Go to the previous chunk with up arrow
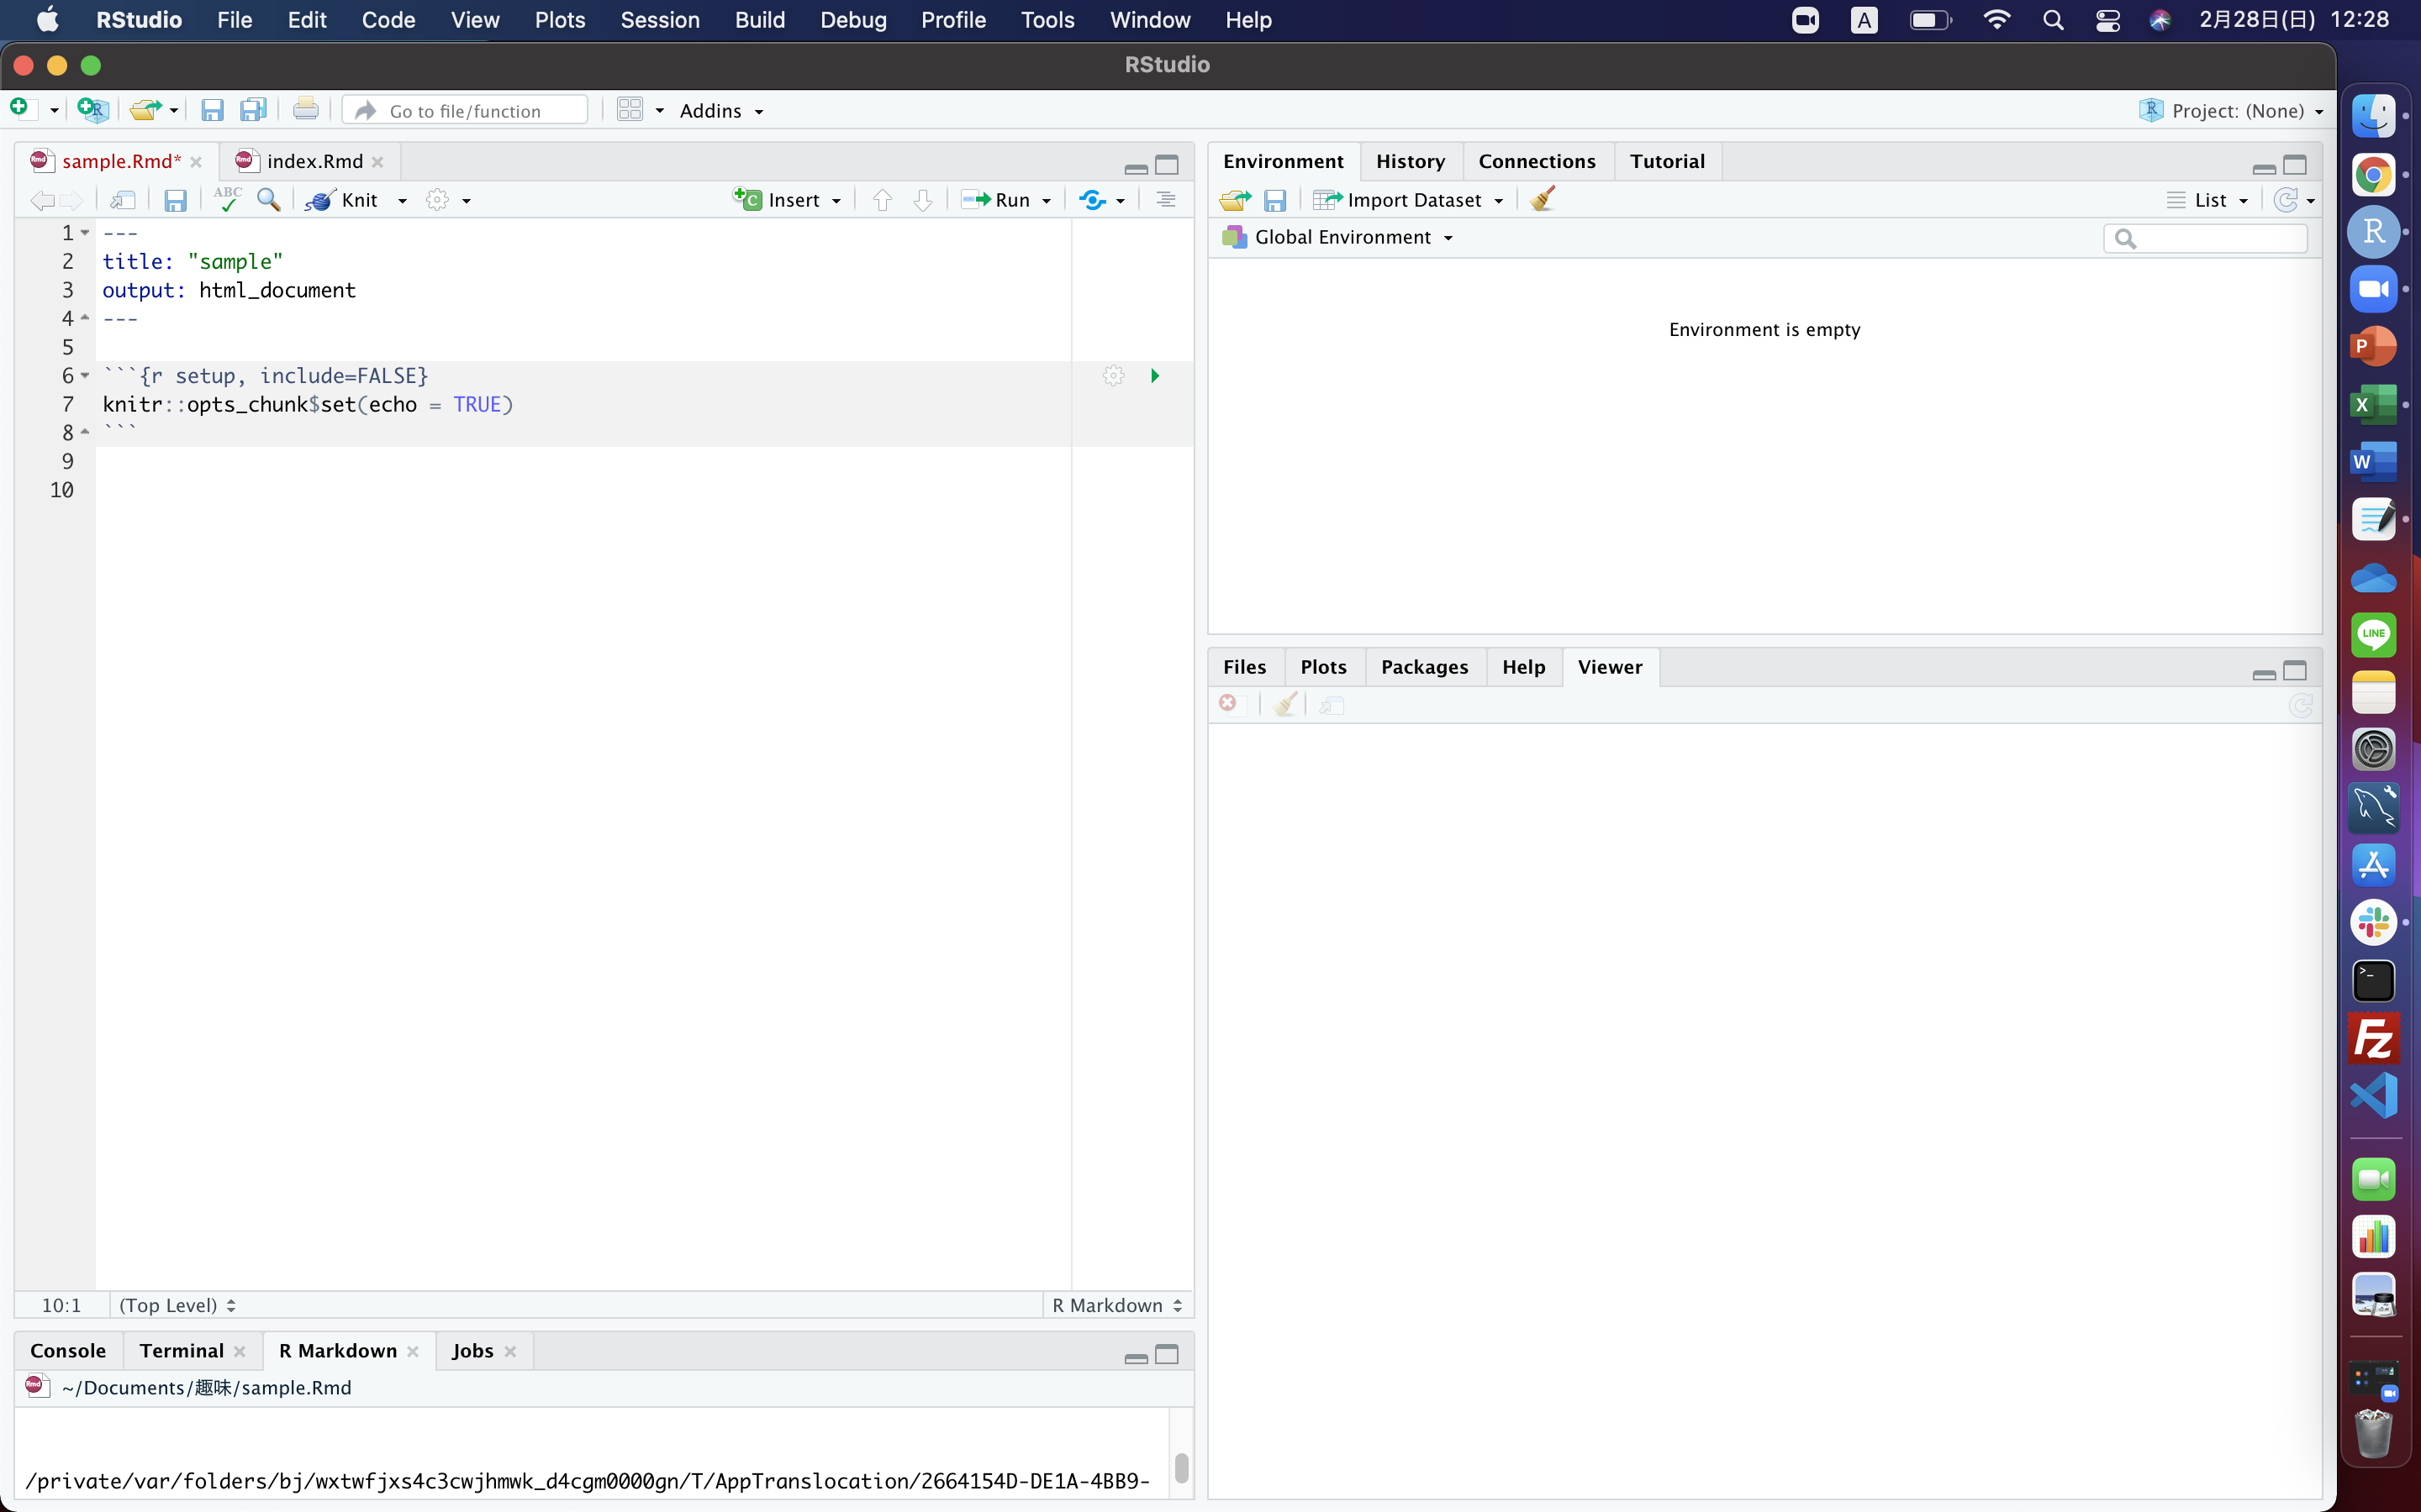The height and width of the screenshot is (1512, 2421). 881,200
